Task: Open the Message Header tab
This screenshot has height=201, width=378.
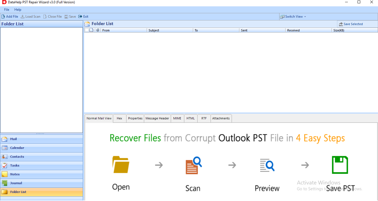Action: [157, 118]
